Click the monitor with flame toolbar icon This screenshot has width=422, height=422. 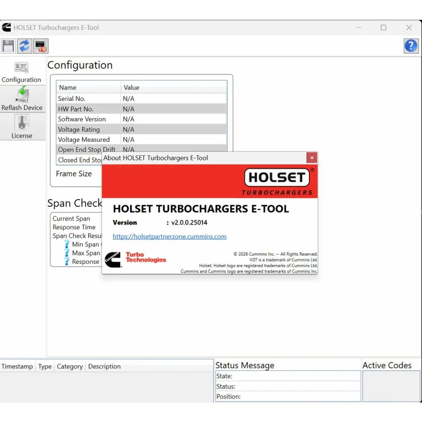point(41,46)
